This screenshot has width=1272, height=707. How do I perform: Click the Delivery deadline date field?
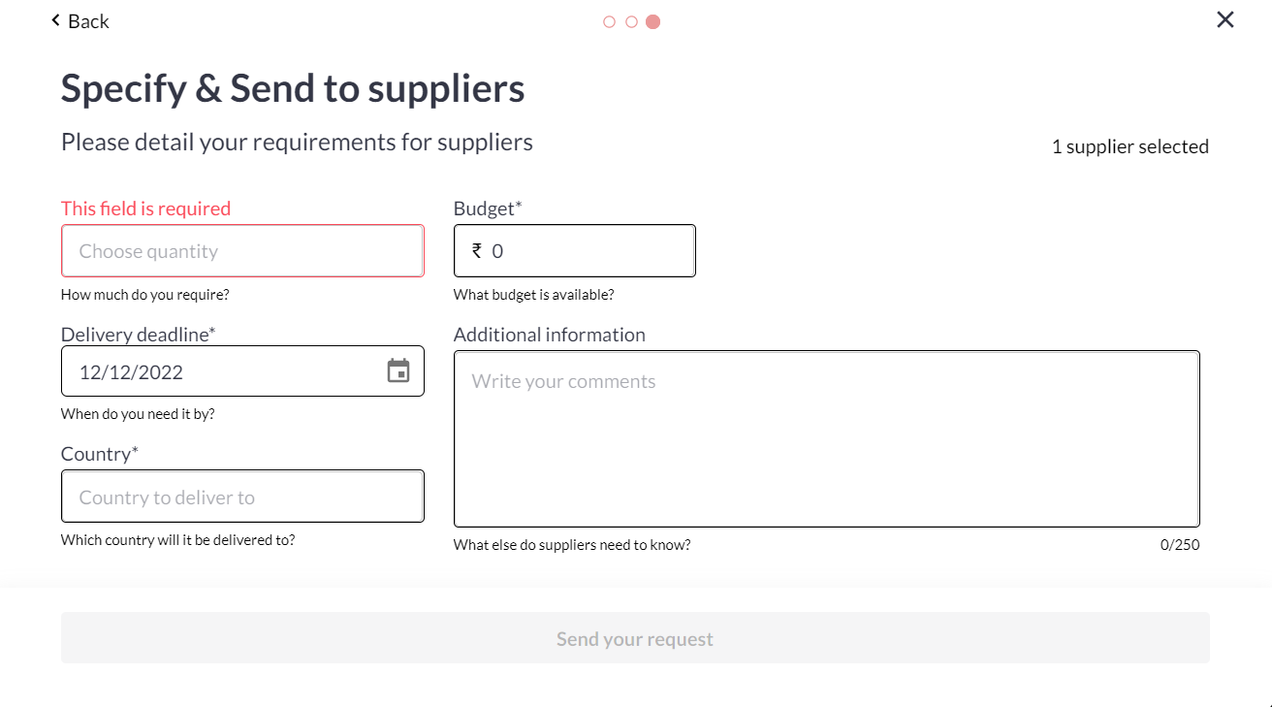[x=223, y=371]
